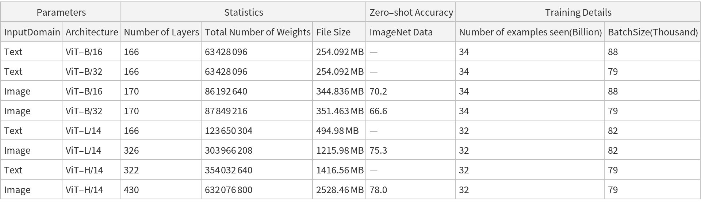The width and height of the screenshot is (701, 211).
Task: Click the 632 076 800 weights cell
Action: click(x=229, y=190)
